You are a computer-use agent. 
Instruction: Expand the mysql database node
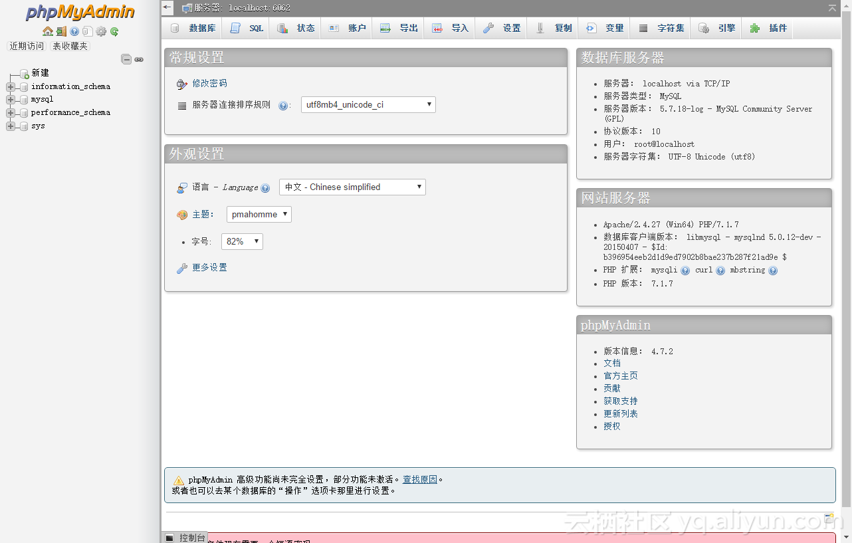pyautogui.click(x=11, y=99)
